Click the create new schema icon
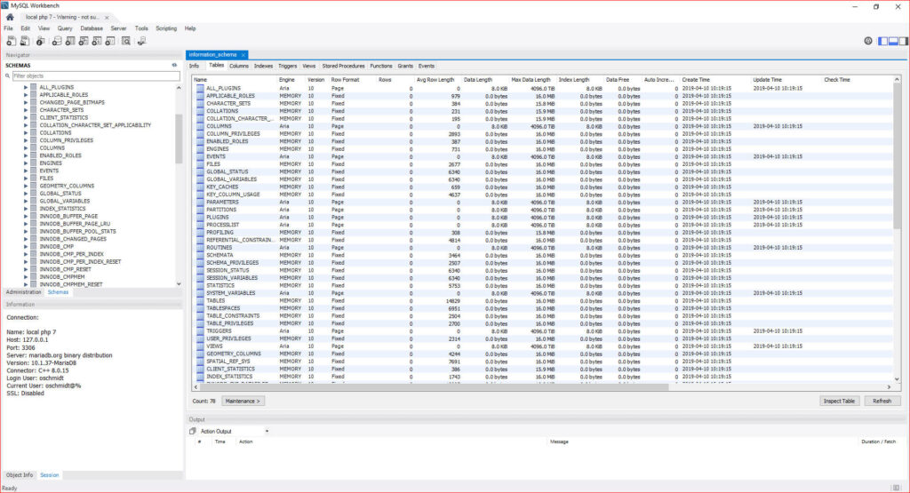 pyautogui.click(x=55, y=41)
